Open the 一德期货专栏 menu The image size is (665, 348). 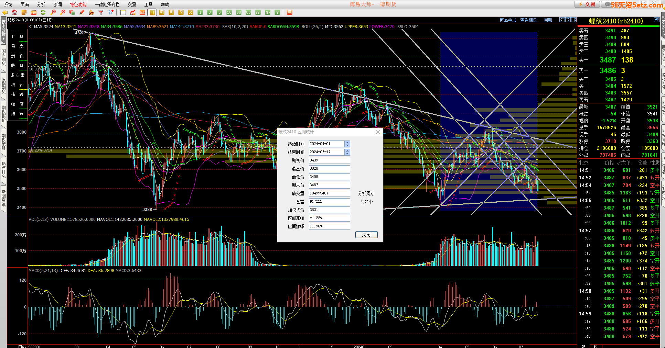pyautogui.click(x=107, y=4)
